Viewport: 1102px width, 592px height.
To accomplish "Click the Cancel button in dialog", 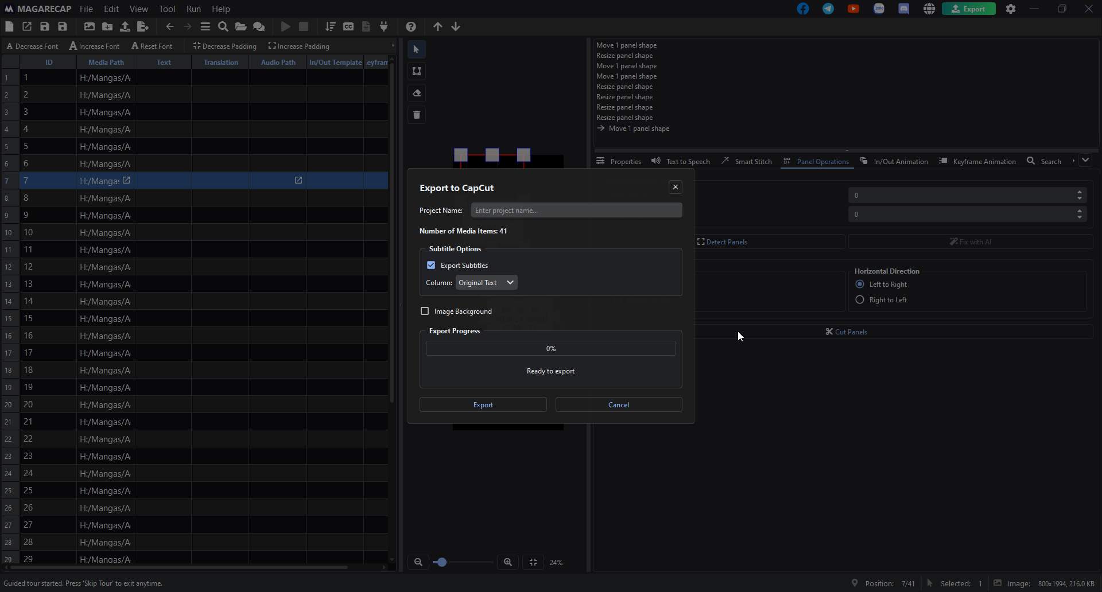I will point(619,404).
